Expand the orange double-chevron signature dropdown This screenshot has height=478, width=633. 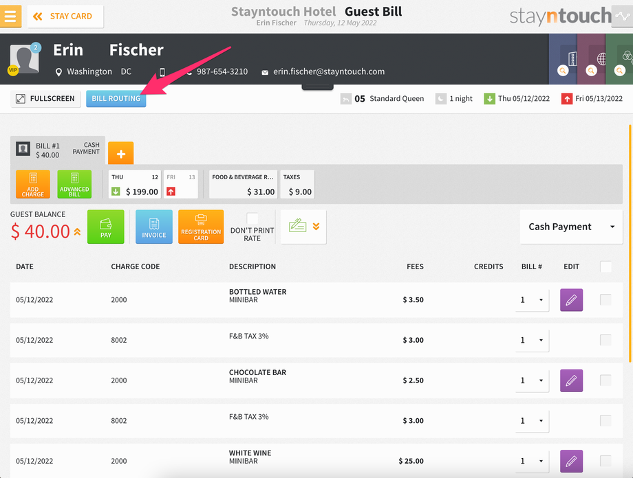coord(316,227)
